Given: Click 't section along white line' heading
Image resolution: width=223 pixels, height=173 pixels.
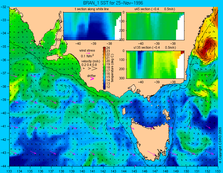Looking at the screenshot, I should pyautogui.click(x=92, y=9).
